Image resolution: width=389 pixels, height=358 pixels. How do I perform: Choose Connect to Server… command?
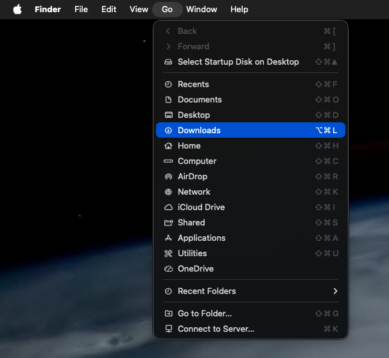coord(250,329)
